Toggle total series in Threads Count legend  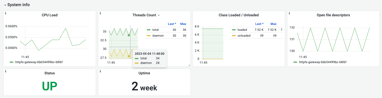point(155,30)
